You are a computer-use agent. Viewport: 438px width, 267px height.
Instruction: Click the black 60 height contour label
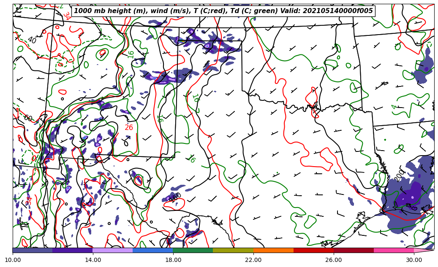click(28, 118)
